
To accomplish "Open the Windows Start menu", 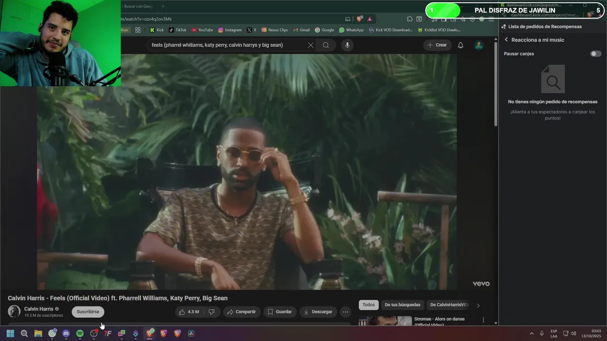I will [x=10, y=333].
